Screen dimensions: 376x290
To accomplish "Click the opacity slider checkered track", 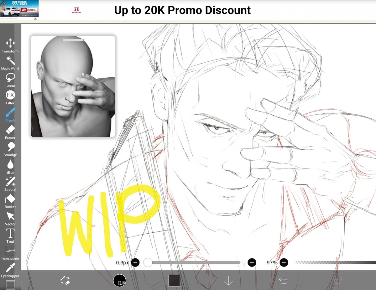I will [x=336, y=262].
